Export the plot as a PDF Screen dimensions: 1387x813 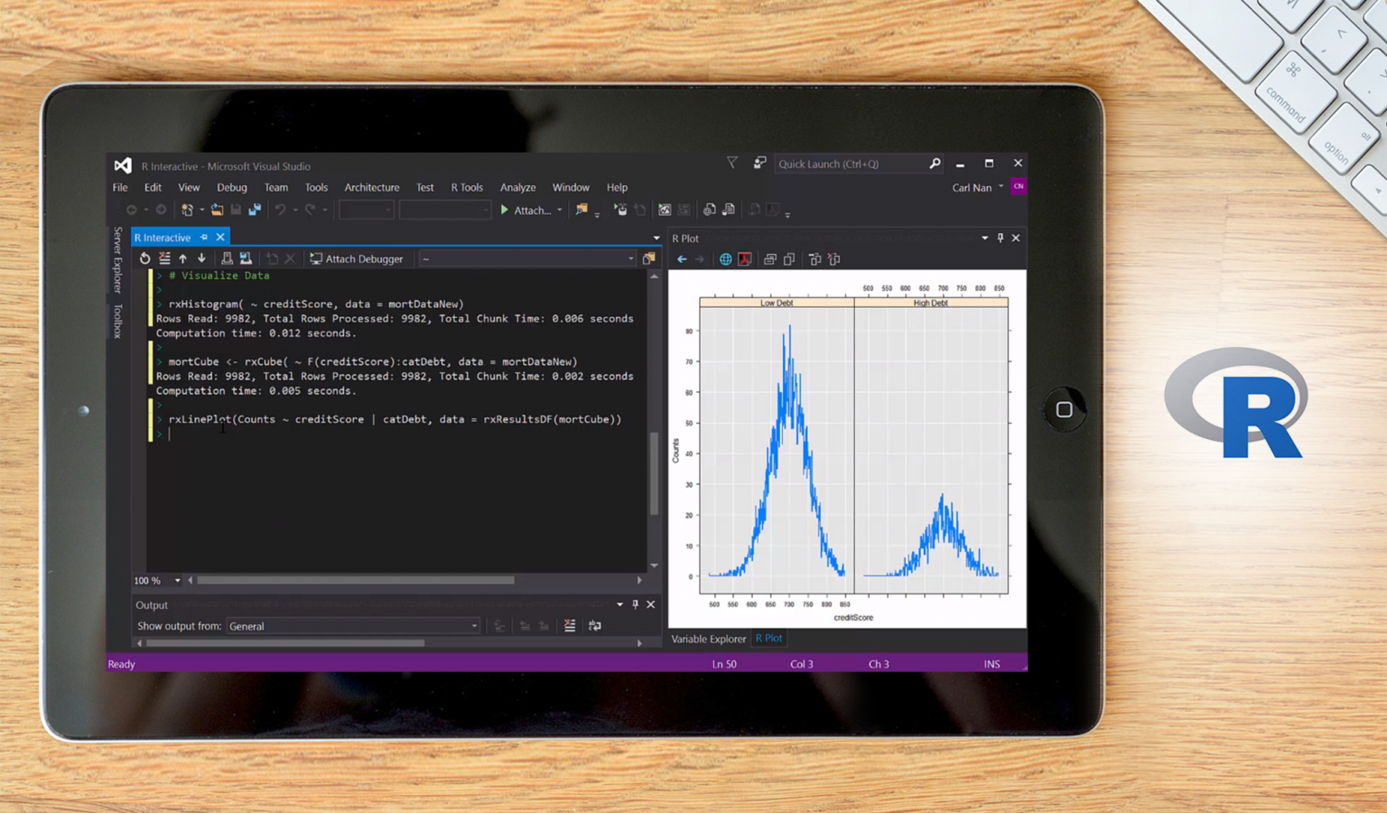(745, 260)
